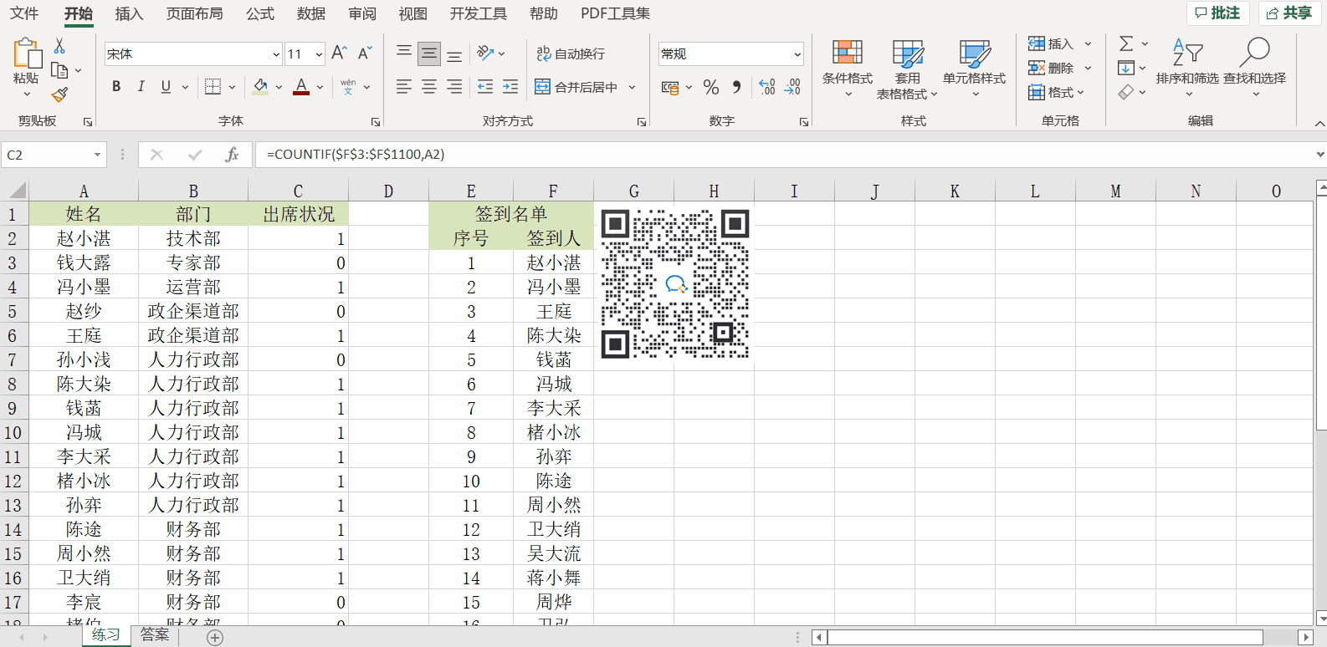Switch to the 页面布局 tab
Image resolution: width=1327 pixels, height=647 pixels.
194,13
